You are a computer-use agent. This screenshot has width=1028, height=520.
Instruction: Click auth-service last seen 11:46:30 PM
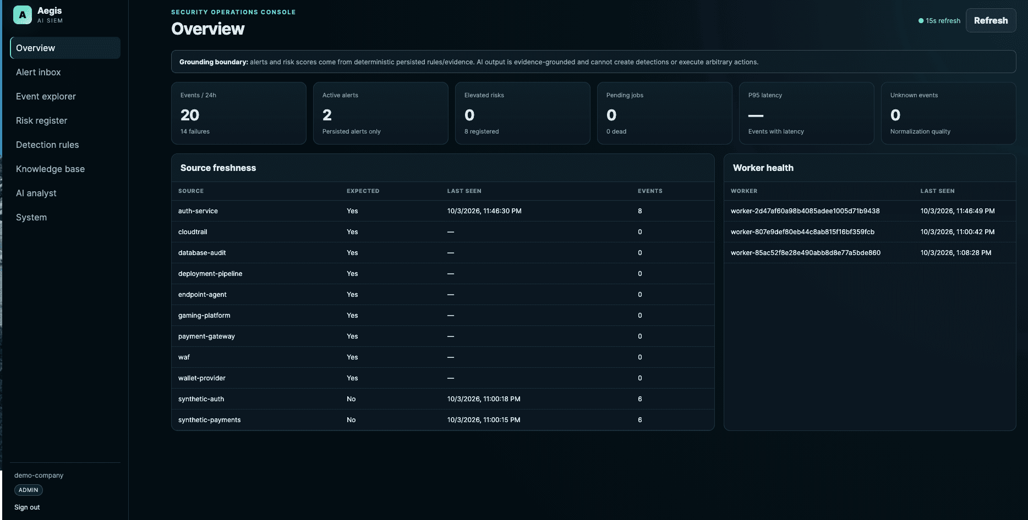click(484, 211)
